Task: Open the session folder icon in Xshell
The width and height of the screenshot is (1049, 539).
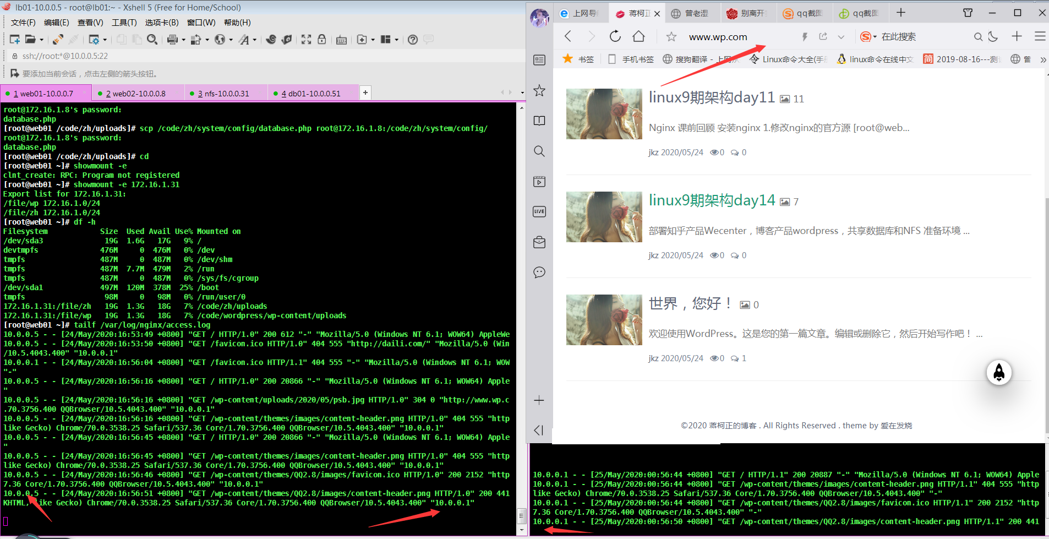Action: coord(30,40)
